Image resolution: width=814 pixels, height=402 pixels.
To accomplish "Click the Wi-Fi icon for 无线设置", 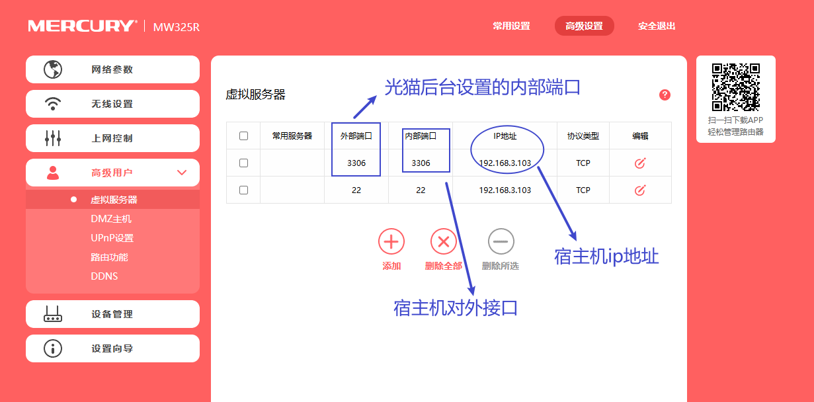I will 52,104.
